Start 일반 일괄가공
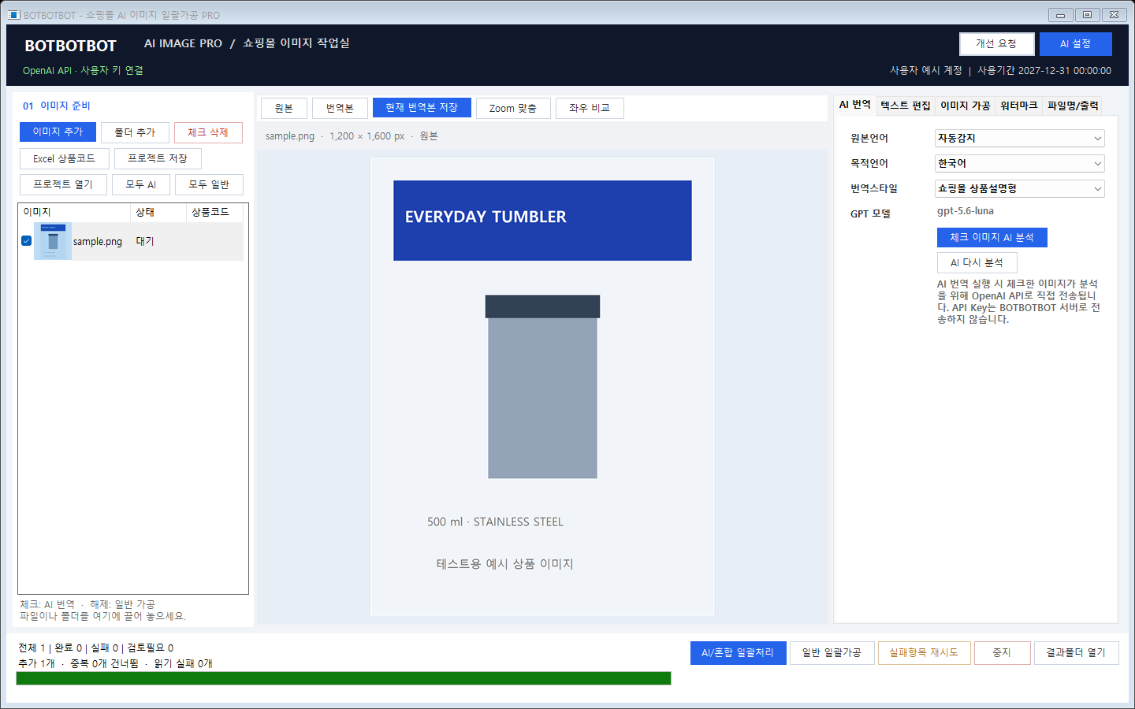 click(x=832, y=652)
